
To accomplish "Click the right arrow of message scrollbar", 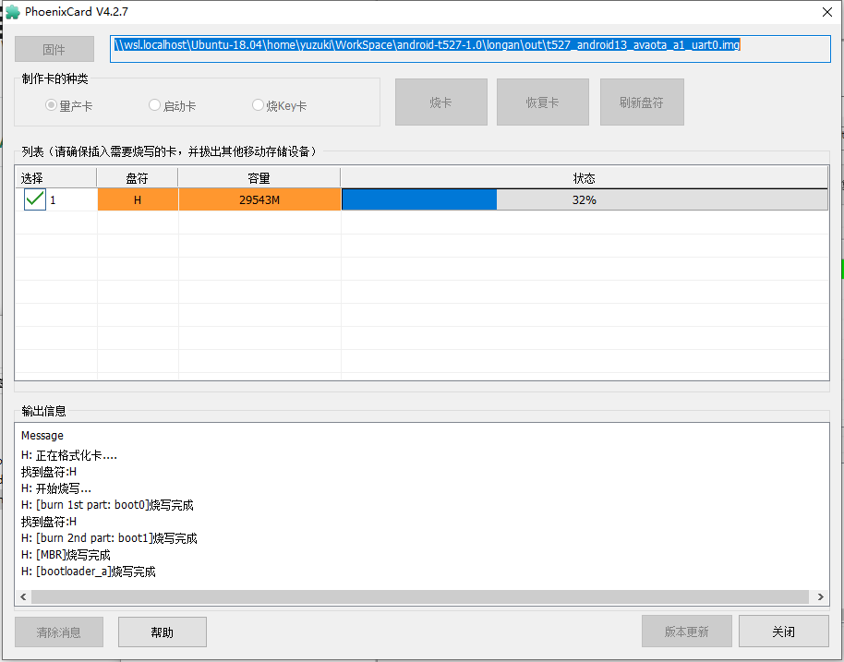I will coord(820,597).
